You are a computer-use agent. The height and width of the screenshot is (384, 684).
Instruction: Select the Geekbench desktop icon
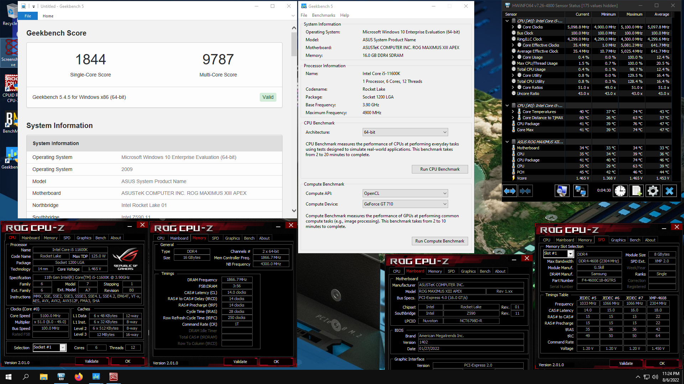tap(10, 158)
